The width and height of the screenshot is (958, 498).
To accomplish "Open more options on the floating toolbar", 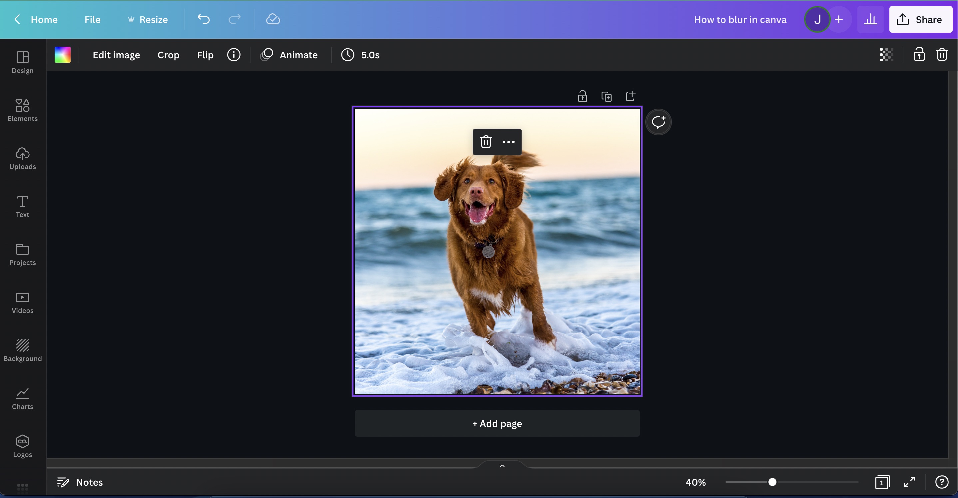I will 508,142.
